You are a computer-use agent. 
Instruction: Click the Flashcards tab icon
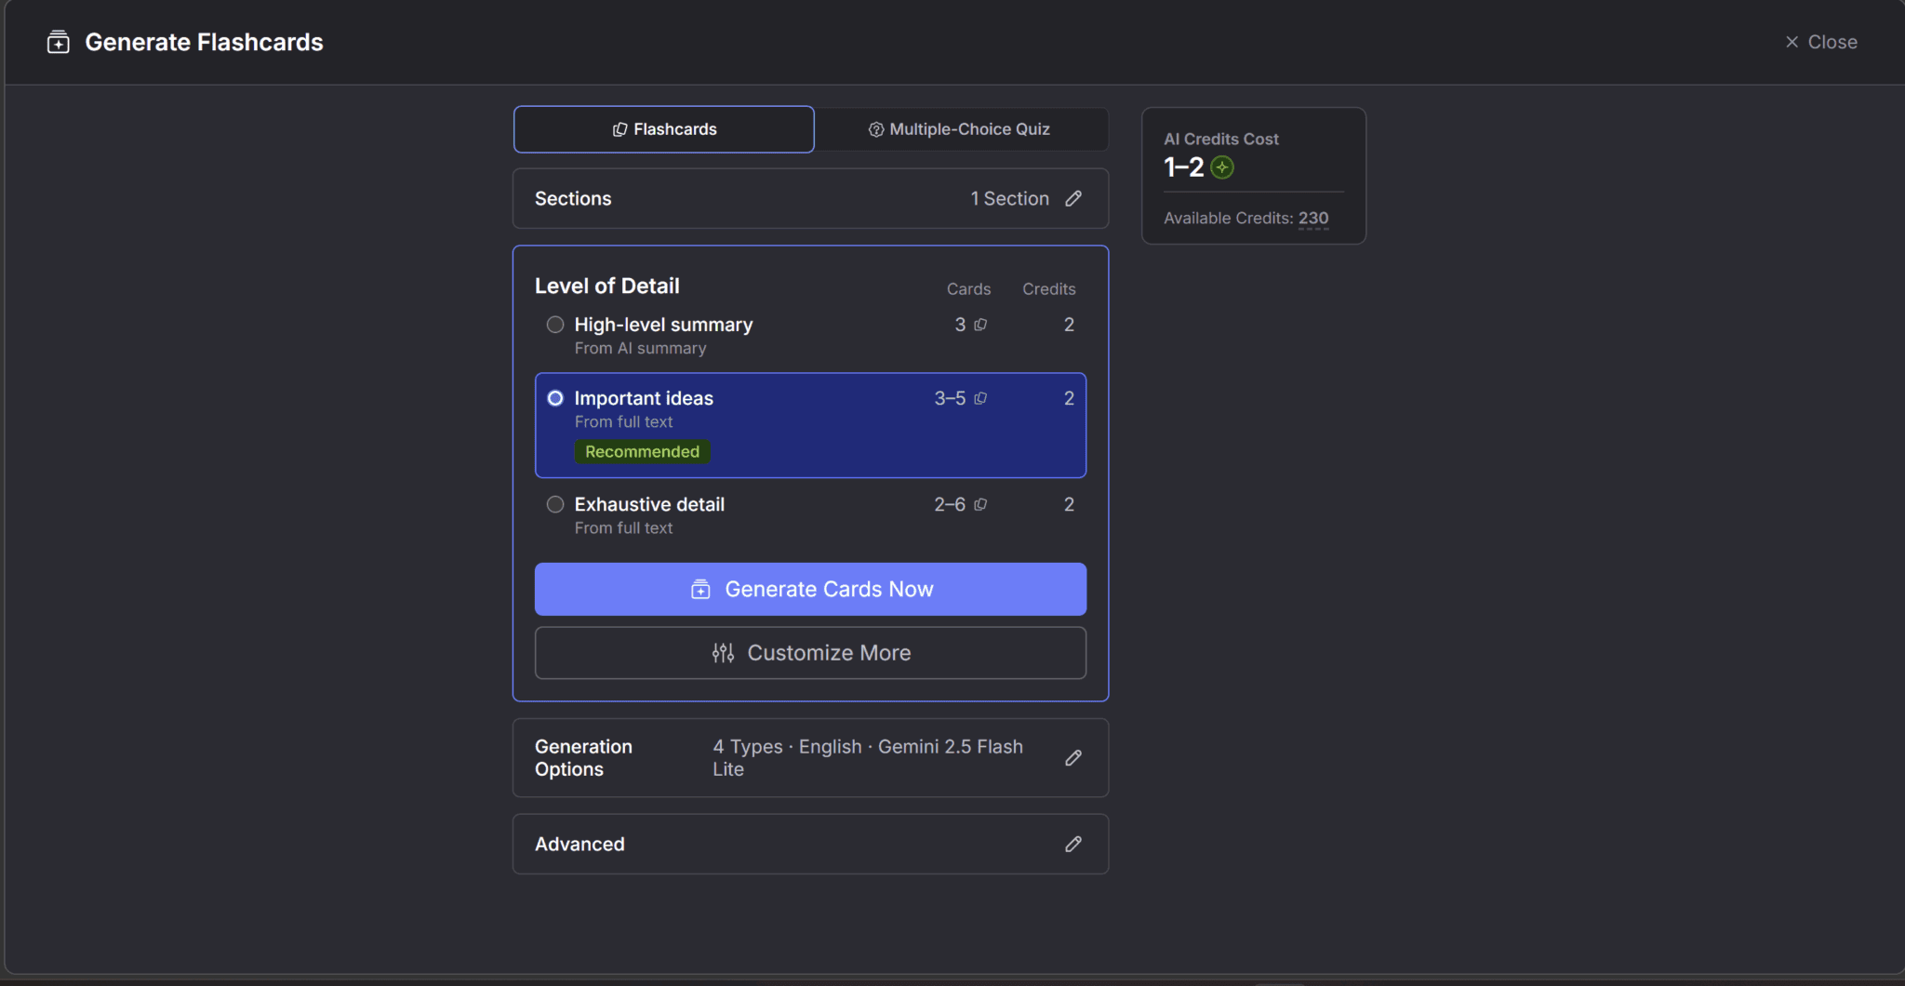tap(619, 129)
